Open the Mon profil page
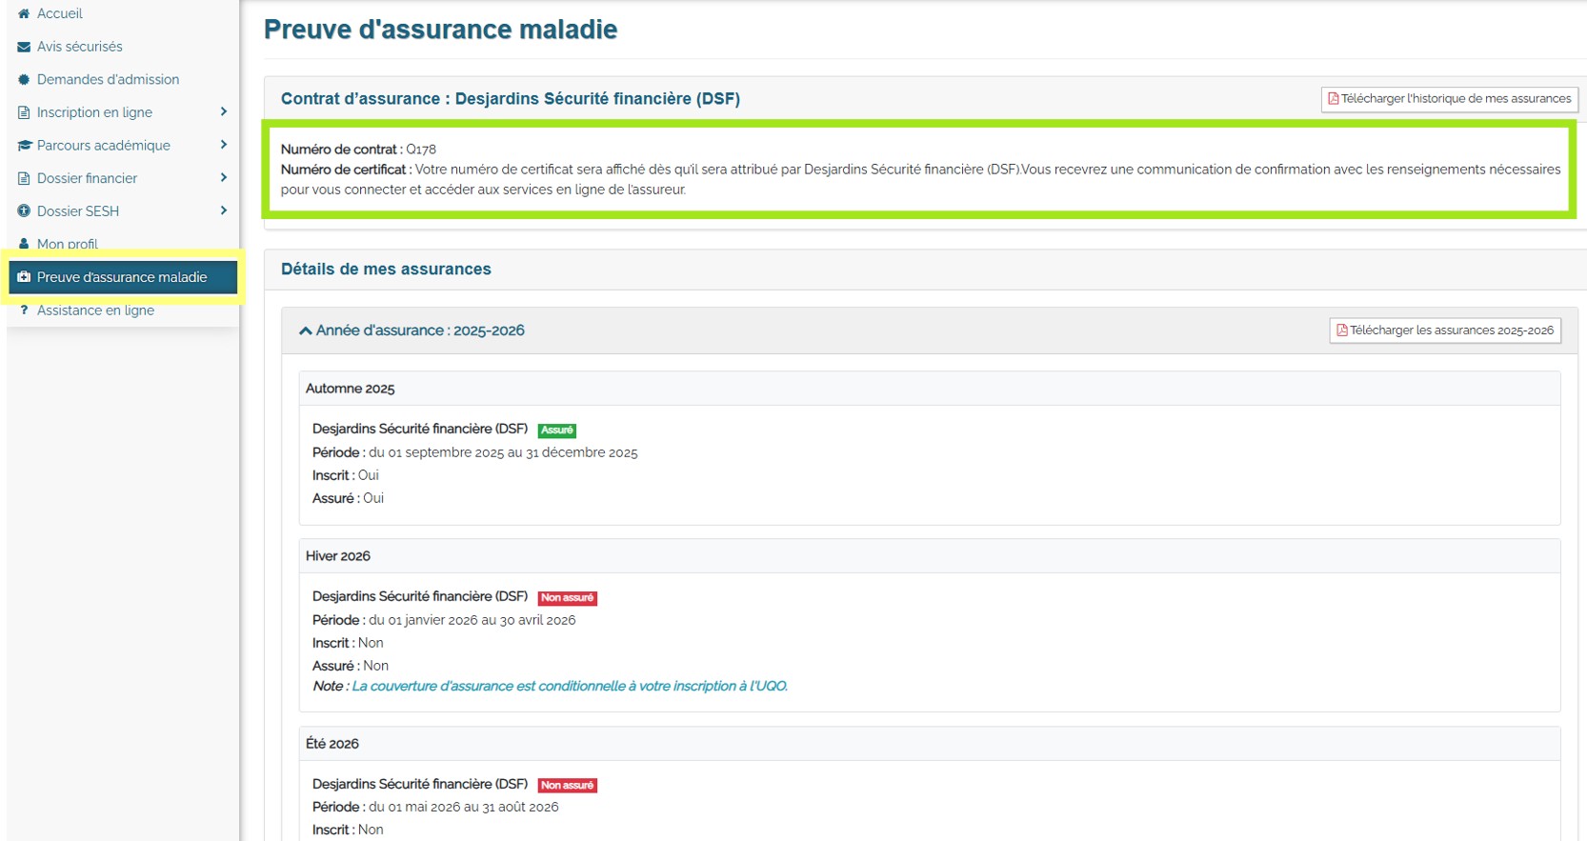 click(67, 244)
